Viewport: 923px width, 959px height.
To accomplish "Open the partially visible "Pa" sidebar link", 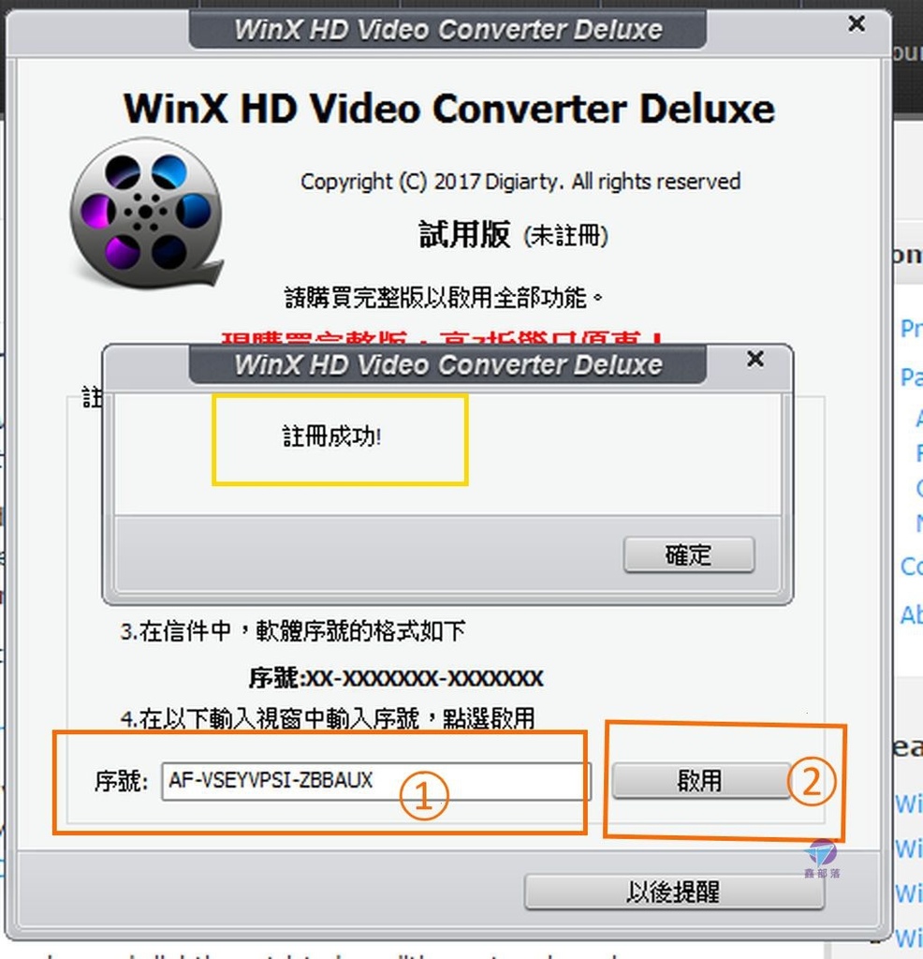I will pos(911,376).
